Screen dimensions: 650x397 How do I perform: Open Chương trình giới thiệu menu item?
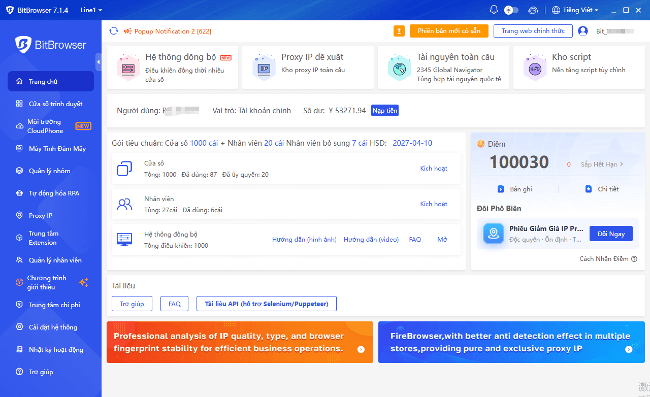pyautogui.click(x=51, y=282)
